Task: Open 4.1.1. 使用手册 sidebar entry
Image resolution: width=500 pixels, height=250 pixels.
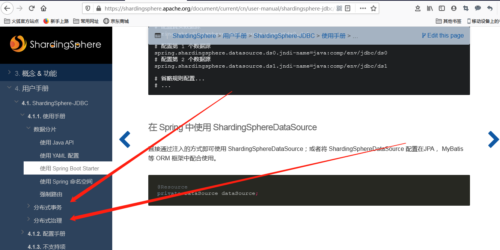Action: tap(47, 116)
